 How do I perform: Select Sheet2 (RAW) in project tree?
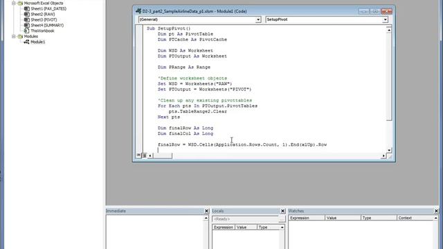[x=43, y=14]
